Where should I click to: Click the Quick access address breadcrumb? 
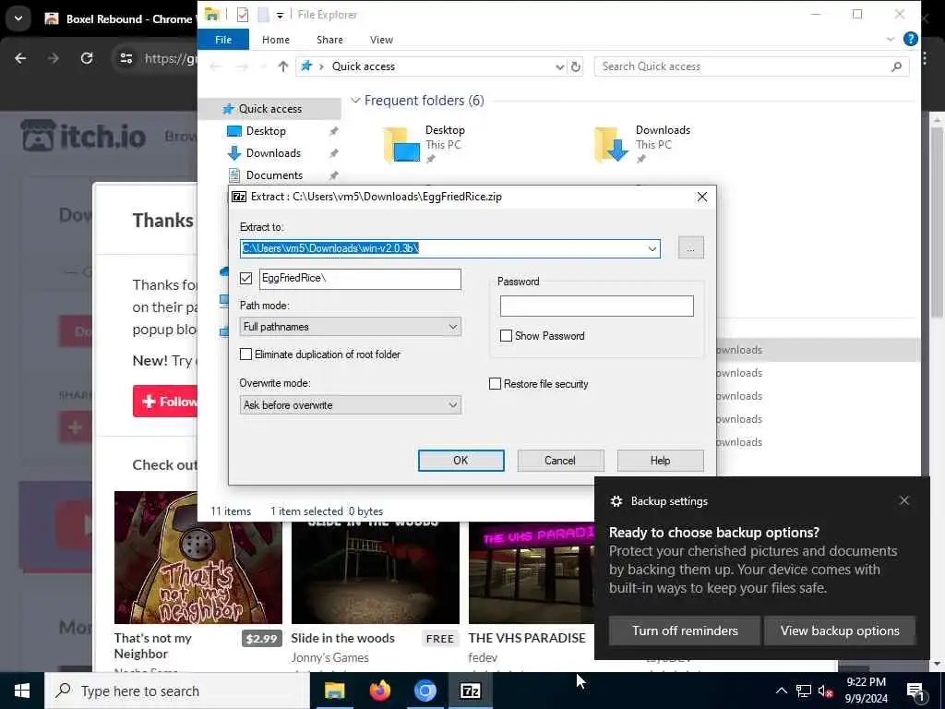point(364,66)
